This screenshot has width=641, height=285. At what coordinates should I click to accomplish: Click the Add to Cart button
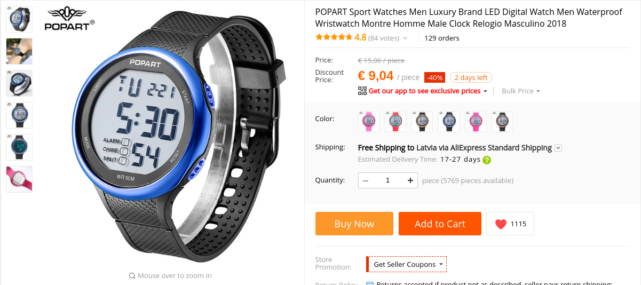440,224
